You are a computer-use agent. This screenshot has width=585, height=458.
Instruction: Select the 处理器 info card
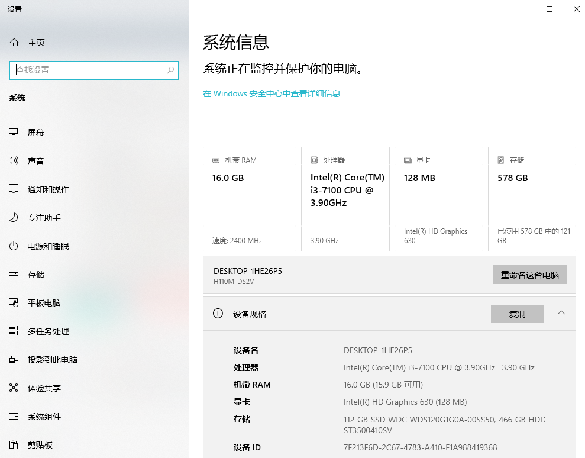tap(345, 199)
